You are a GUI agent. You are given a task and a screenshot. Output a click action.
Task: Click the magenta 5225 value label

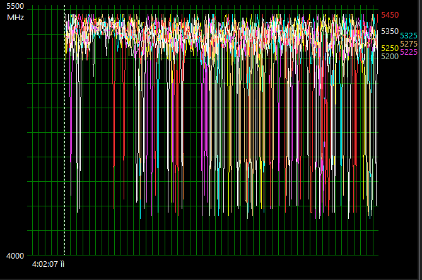click(x=409, y=52)
